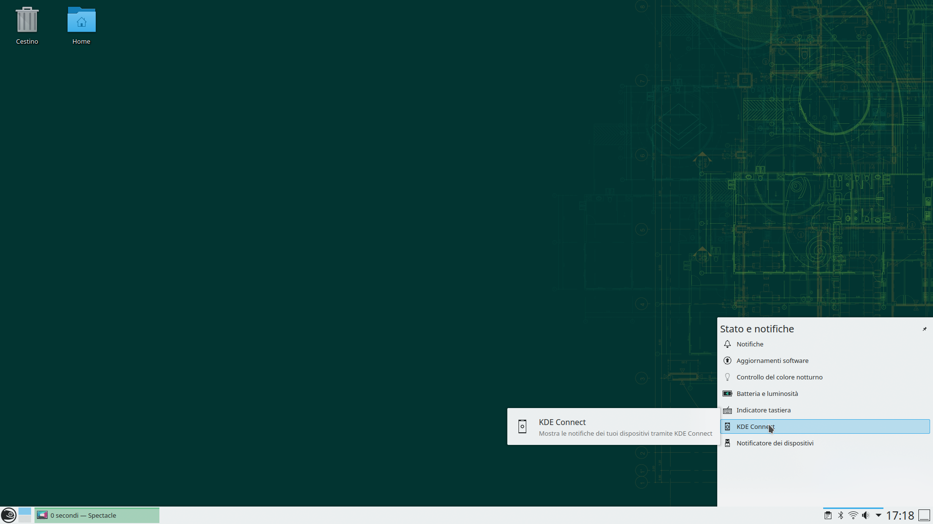Click the virtual desktop pager
This screenshot has width=933, height=524.
[25, 515]
